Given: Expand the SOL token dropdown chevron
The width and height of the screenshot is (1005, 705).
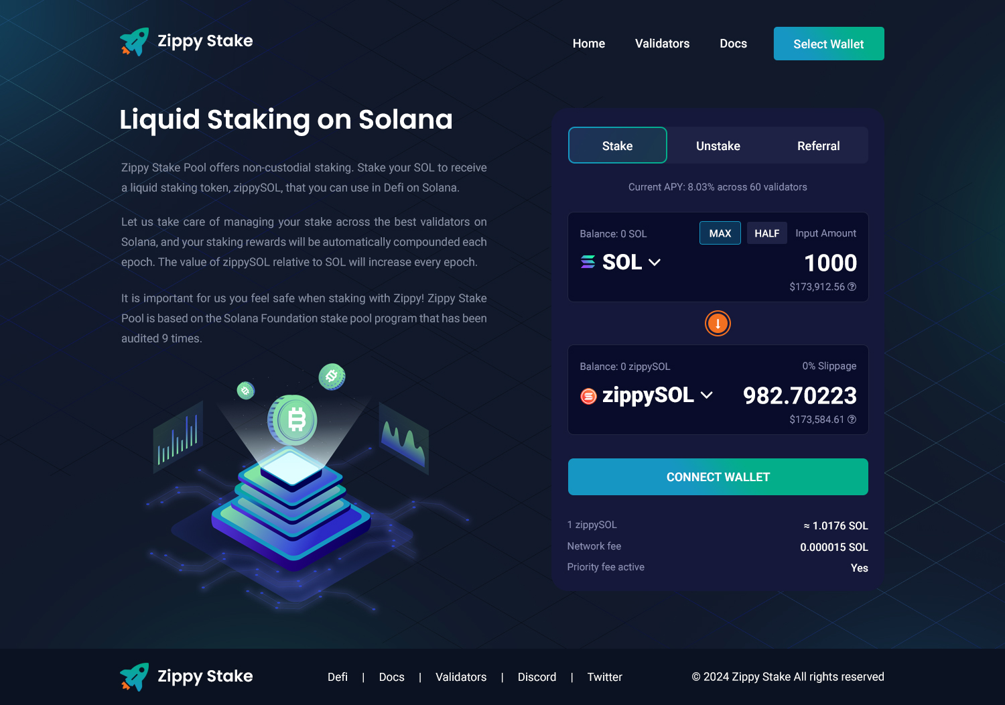Looking at the screenshot, I should [x=655, y=263].
